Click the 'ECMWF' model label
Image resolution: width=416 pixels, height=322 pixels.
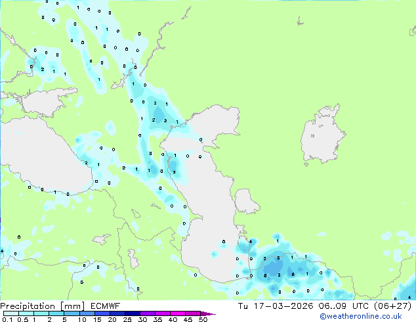pos(106,306)
